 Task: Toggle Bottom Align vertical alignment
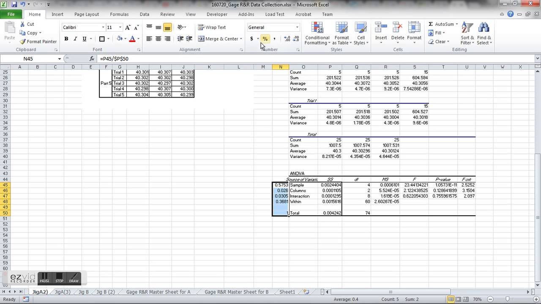pos(167,27)
